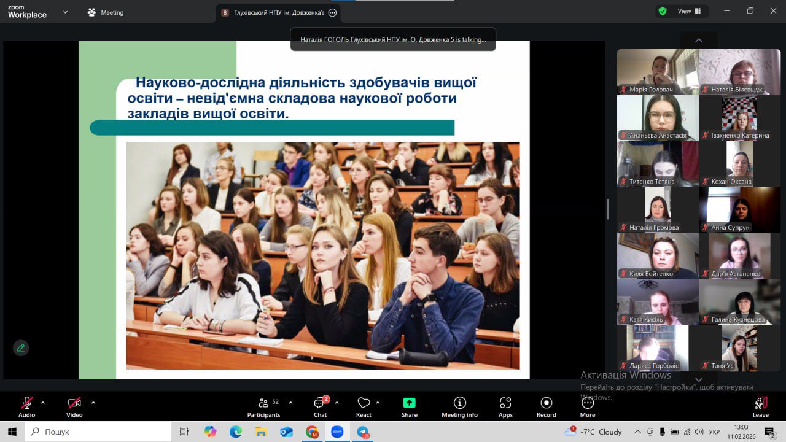
Task: Unmute microphone with Audio button
Action: [26, 406]
